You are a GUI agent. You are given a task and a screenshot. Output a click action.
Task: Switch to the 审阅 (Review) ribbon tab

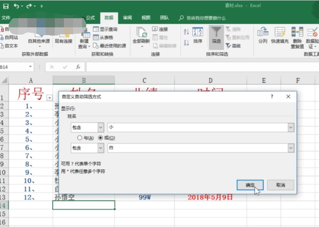pos(127,18)
